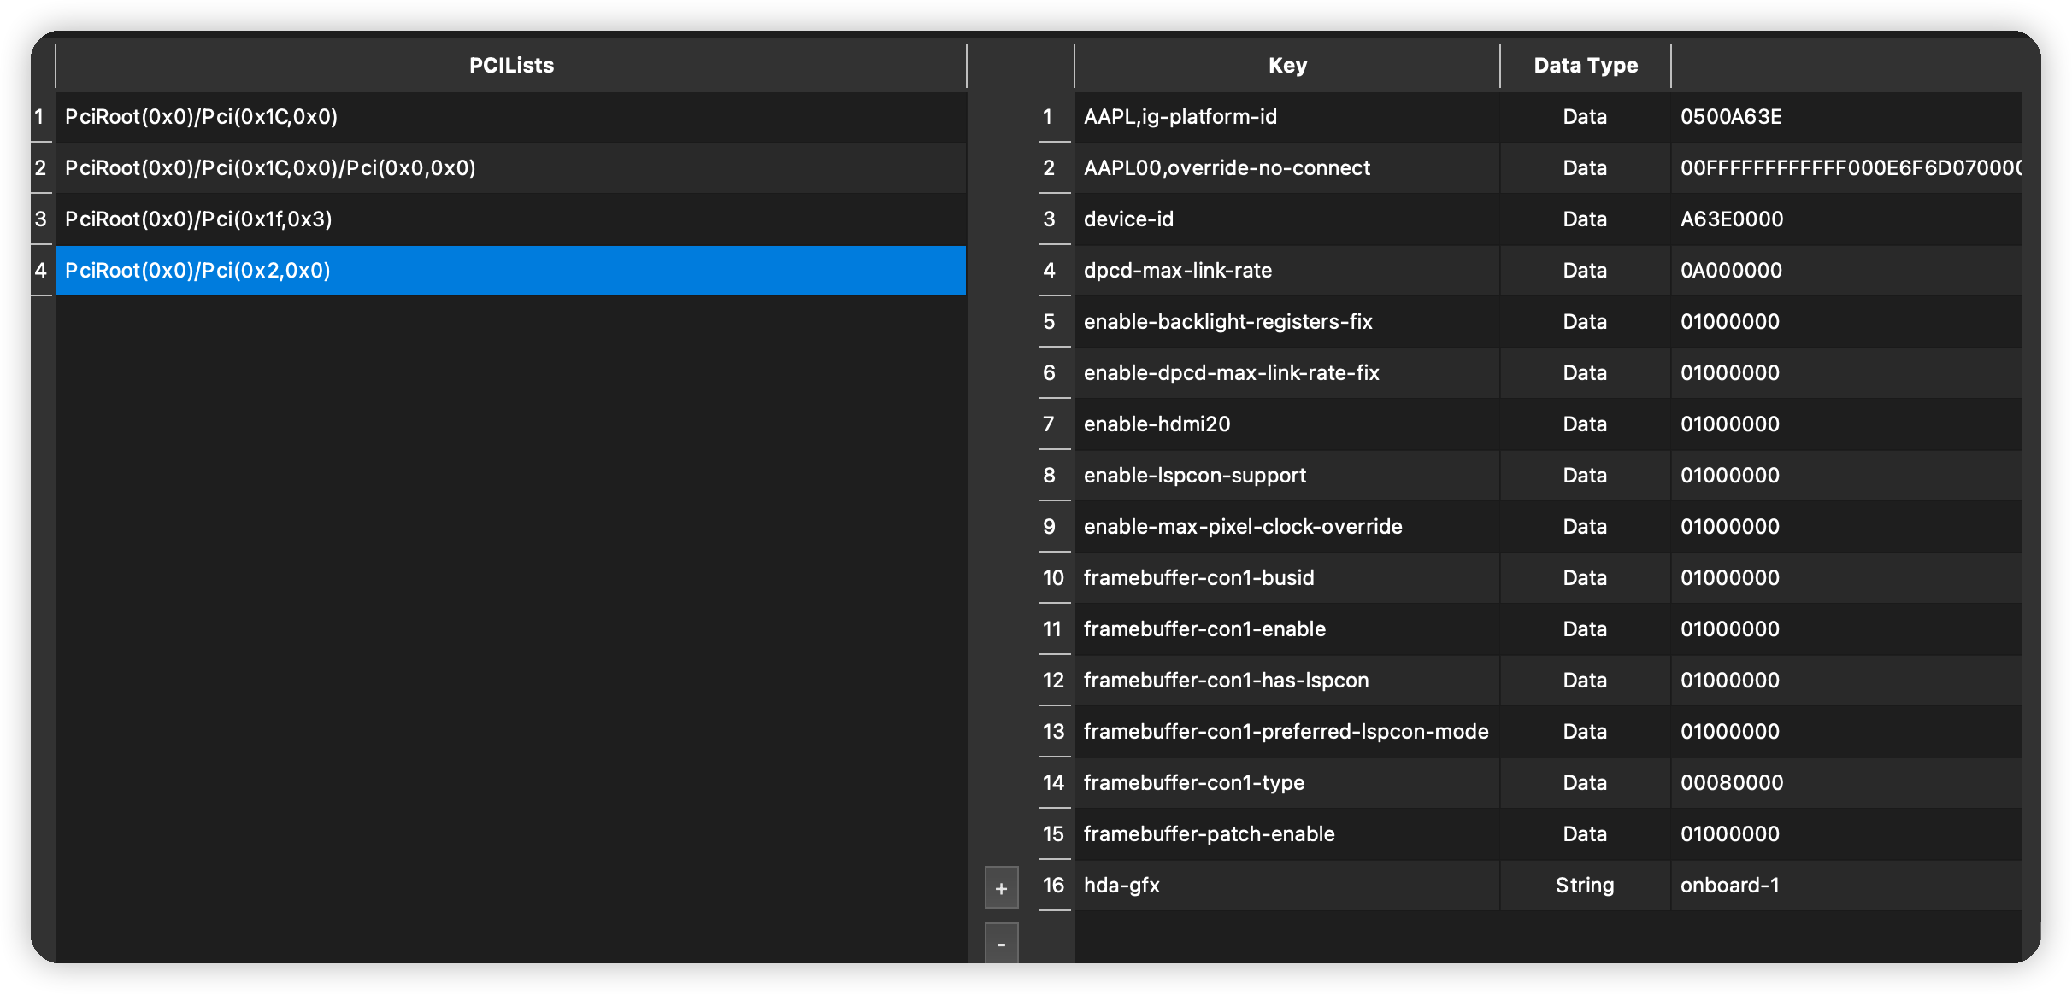Select the framebuffer-con1-type row
The width and height of the screenshot is (2072, 994).
pos(1239,783)
